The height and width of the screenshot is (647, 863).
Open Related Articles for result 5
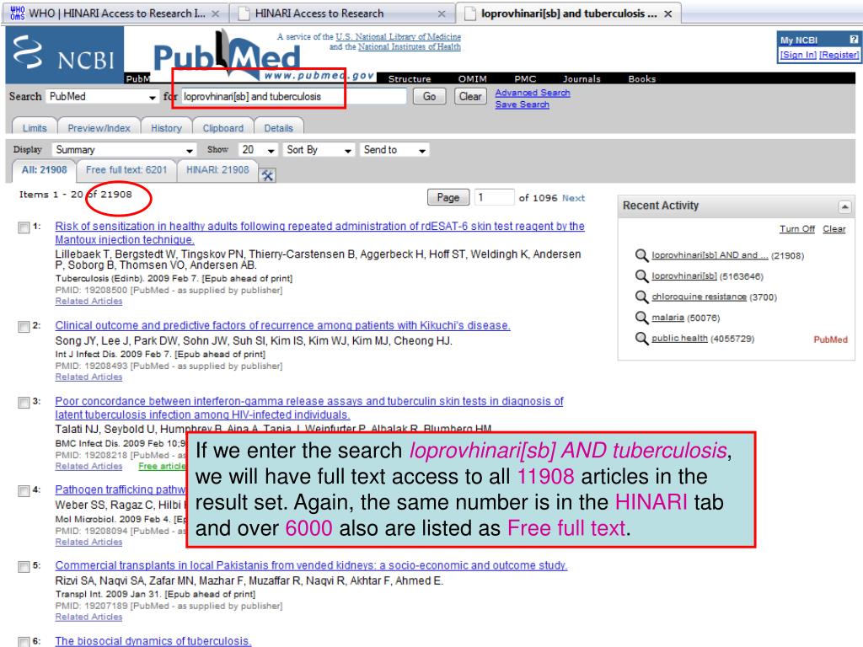(88, 618)
